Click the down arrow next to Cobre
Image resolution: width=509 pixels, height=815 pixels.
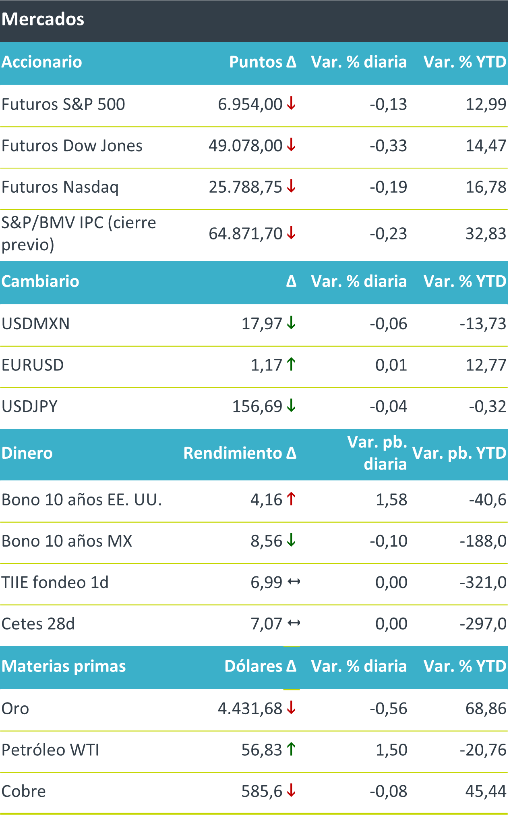coord(291,791)
